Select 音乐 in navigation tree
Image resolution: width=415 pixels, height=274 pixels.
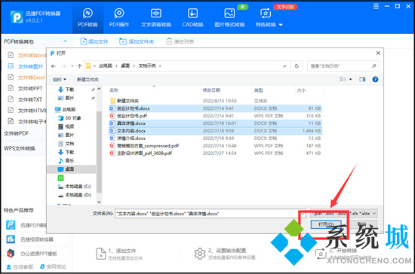(x=66, y=160)
